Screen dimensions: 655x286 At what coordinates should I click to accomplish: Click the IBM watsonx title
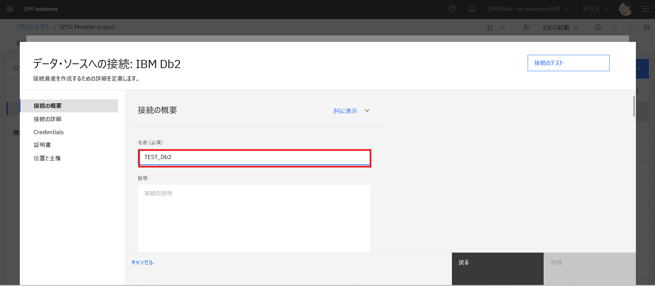pos(41,9)
